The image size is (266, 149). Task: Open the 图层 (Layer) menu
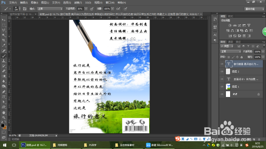45,3
